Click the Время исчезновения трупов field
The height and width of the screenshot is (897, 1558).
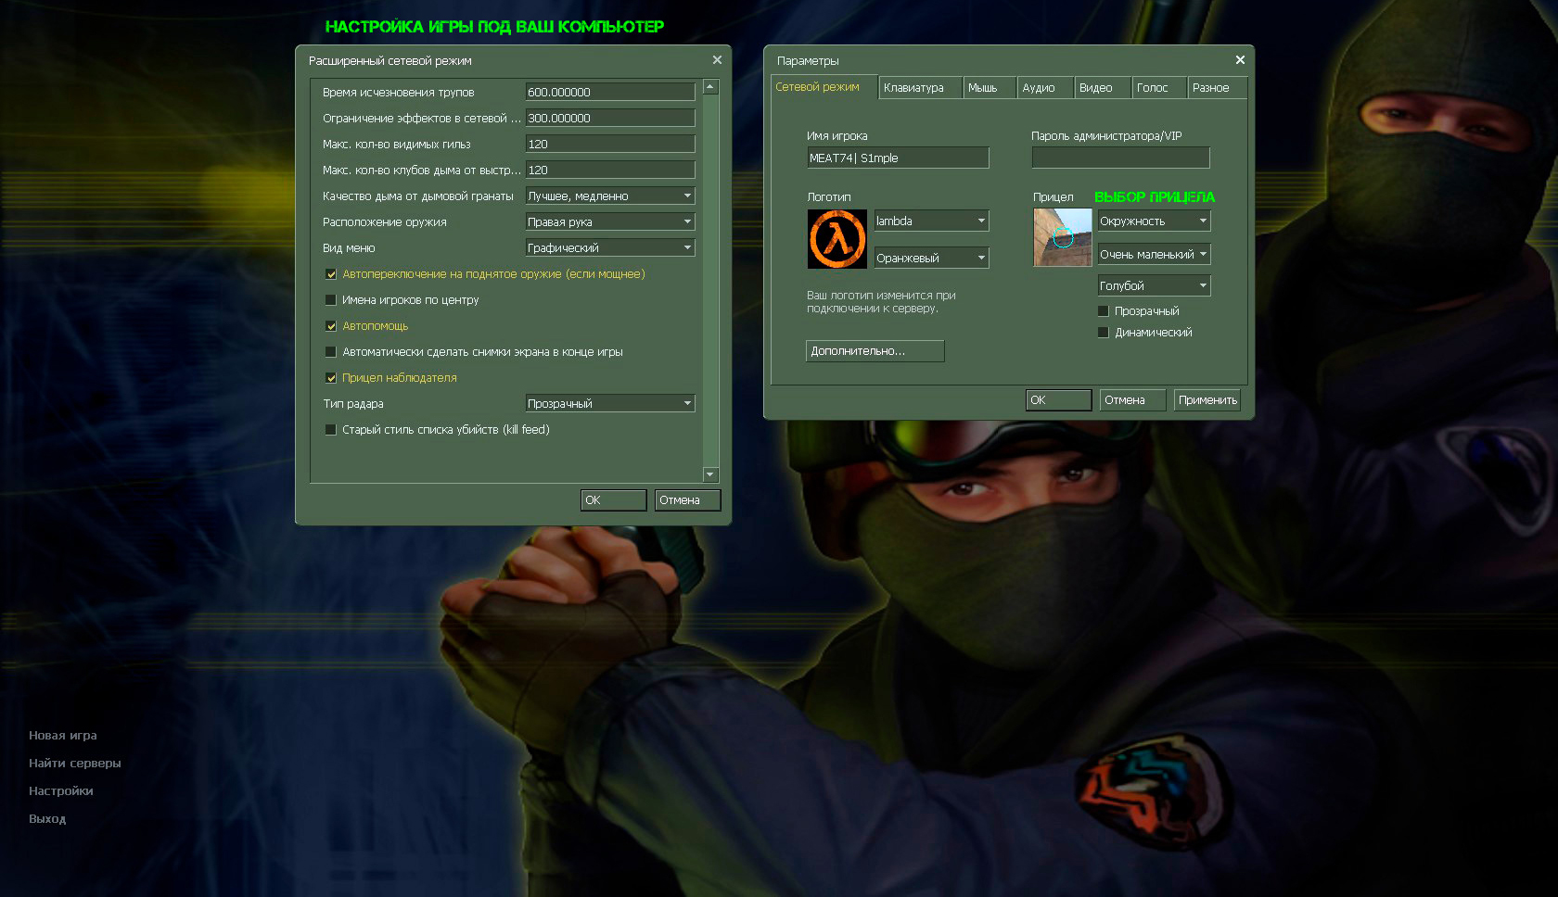point(610,93)
